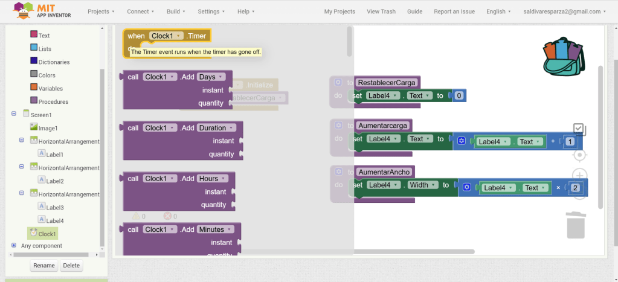Open the English language dropdown
This screenshot has width=618, height=282.
[498, 11]
